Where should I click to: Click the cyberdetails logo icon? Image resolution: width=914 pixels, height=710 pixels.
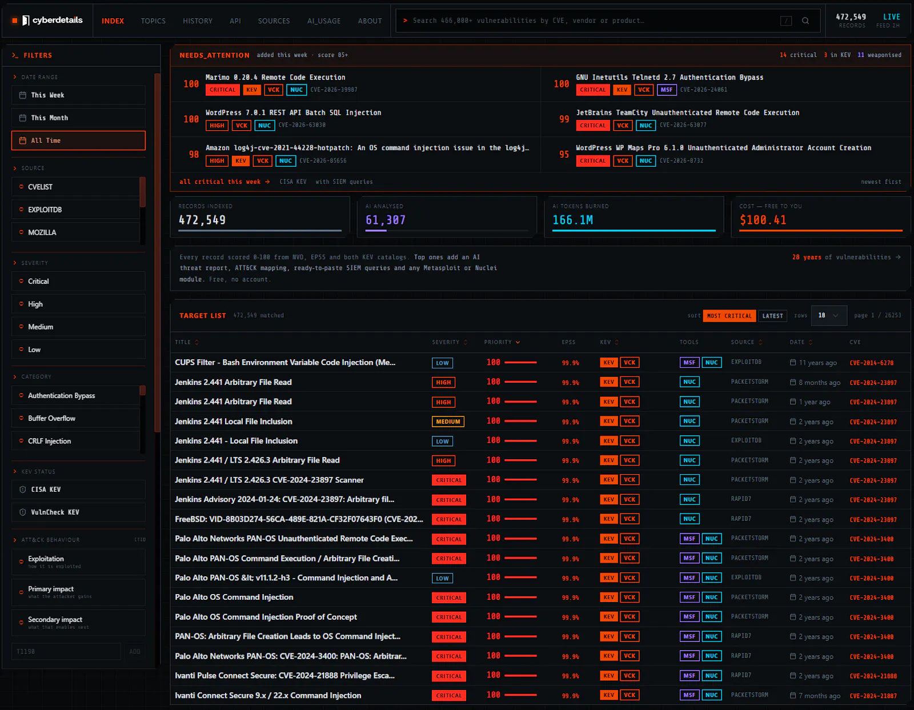pyautogui.click(x=26, y=21)
